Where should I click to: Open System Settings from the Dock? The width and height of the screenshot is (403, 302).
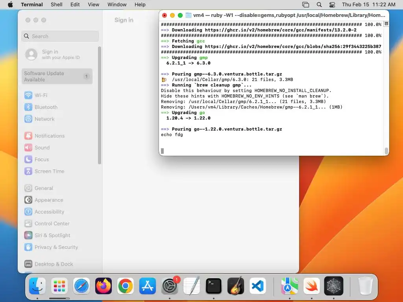click(170, 286)
